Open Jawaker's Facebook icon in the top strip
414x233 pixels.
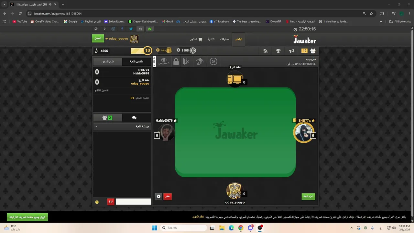pyautogui.click(x=122, y=29)
